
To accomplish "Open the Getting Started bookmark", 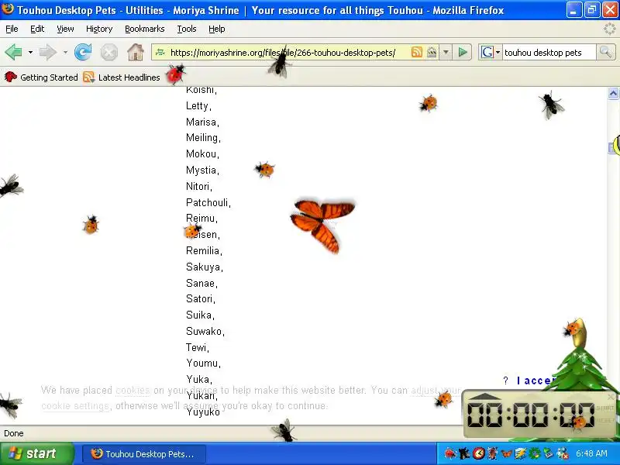I will click(41, 77).
